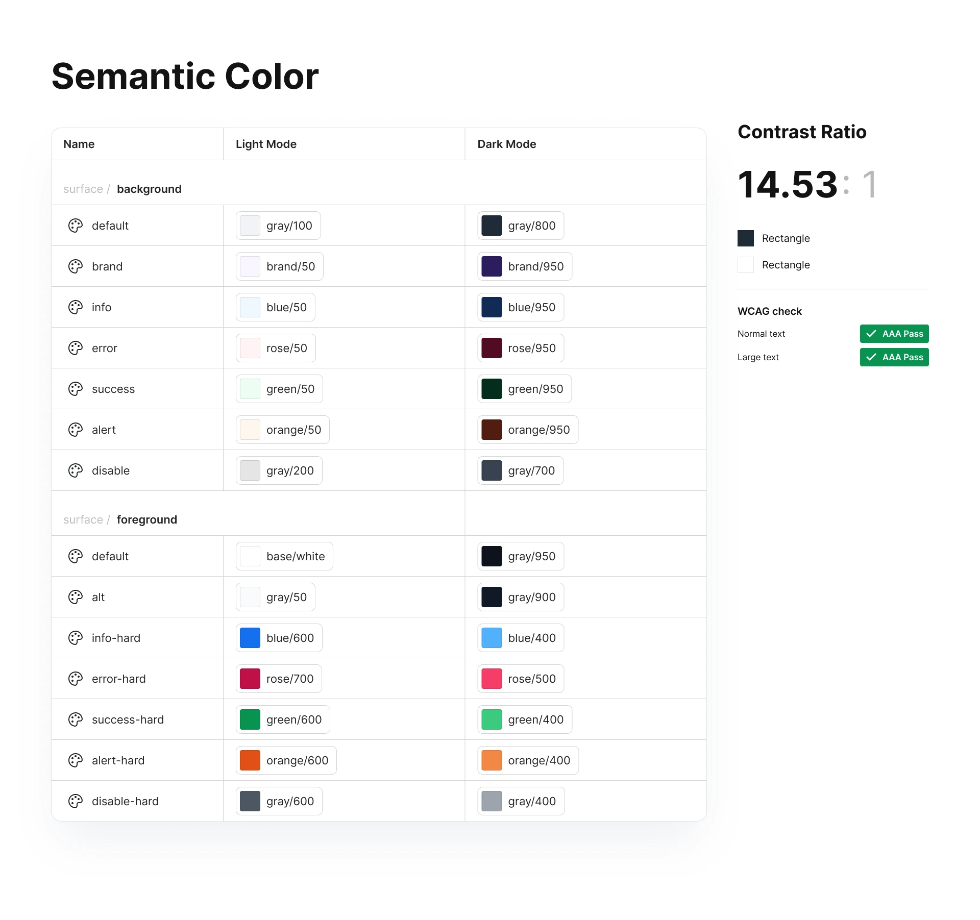Click the 'rose/50' label

click(287, 348)
